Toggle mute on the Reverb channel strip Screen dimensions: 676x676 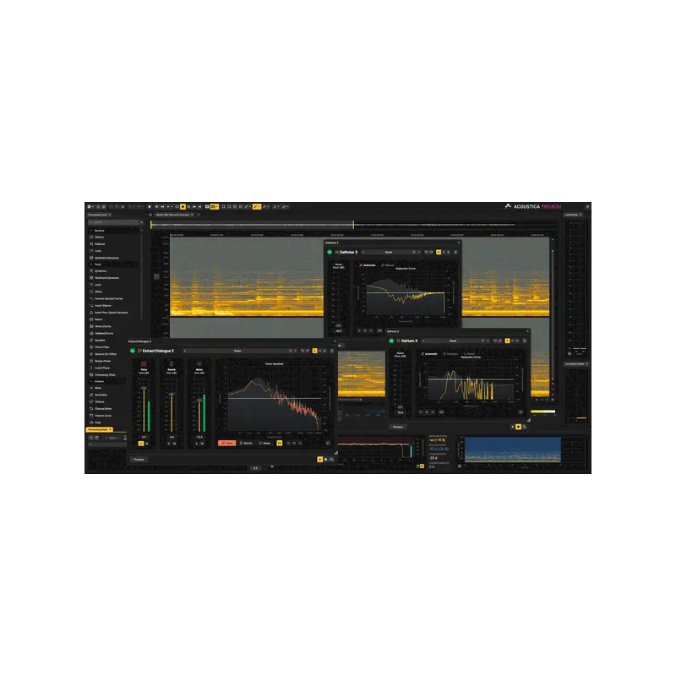coord(175,443)
